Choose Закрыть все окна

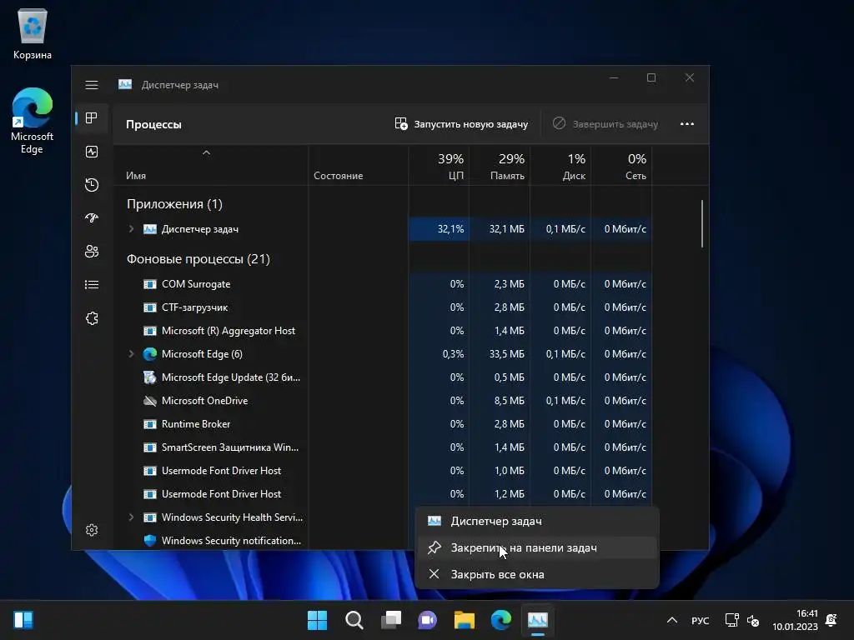pyautogui.click(x=537, y=575)
